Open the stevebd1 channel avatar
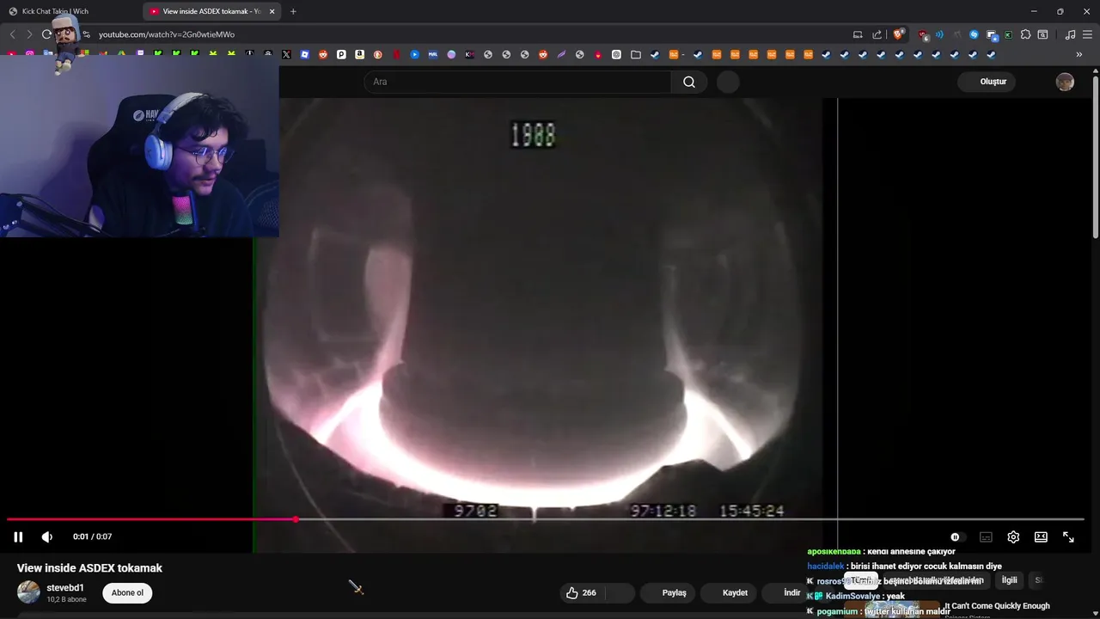Image resolution: width=1100 pixels, height=619 pixels. point(28,592)
